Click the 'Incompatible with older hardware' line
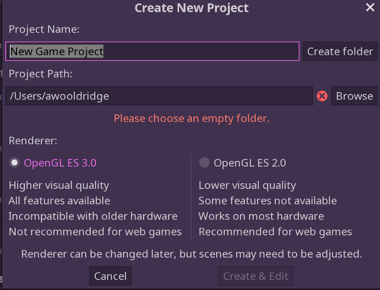 click(93, 216)
